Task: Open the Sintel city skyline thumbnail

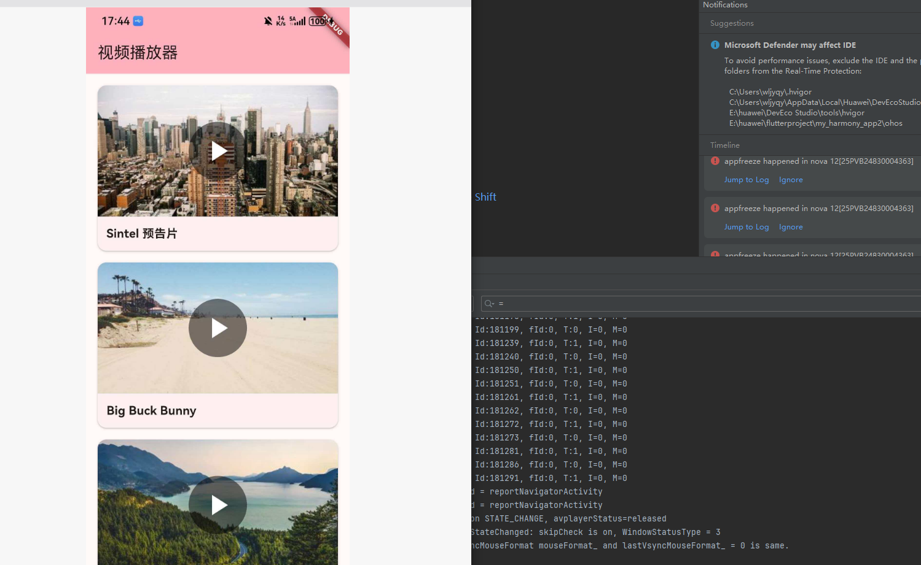Action: 218,151
